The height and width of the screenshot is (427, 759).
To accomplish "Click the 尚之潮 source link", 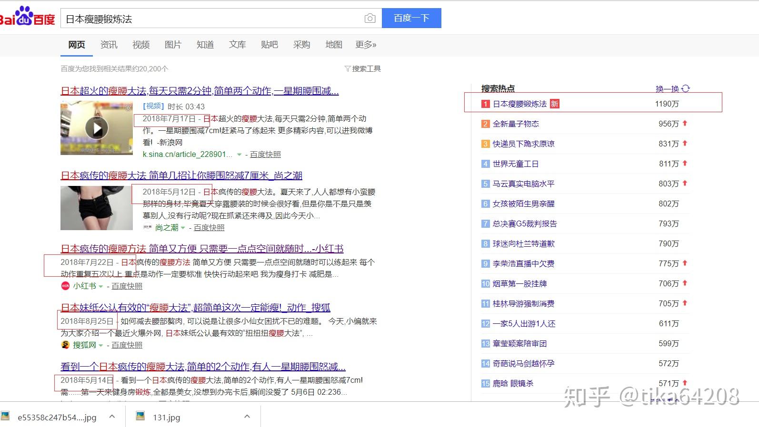I will click(166, 228).
